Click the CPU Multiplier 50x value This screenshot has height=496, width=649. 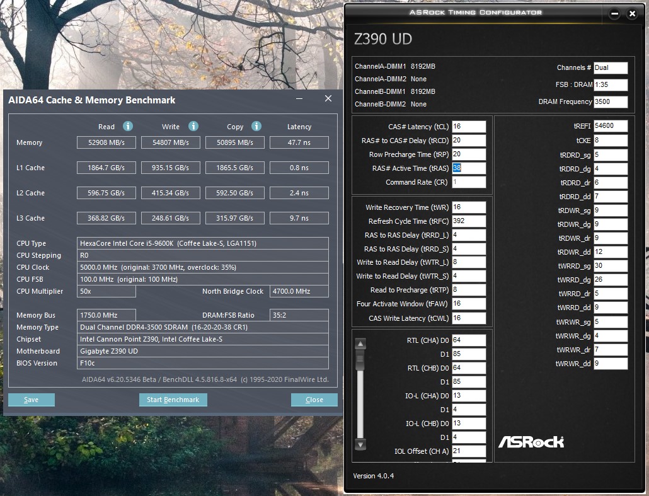tap(106, 291)
